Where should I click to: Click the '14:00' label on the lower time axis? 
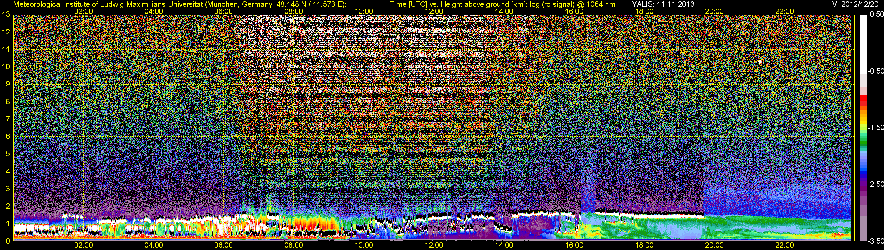504,245
